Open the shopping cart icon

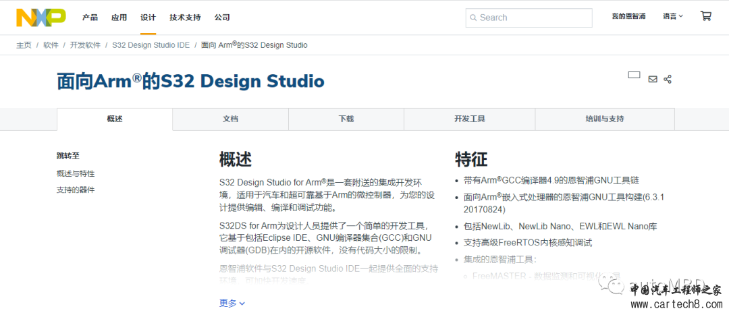tap(705, 16)
